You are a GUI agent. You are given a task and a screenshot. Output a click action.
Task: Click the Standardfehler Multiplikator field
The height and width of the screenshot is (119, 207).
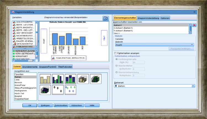pos(139,69)
